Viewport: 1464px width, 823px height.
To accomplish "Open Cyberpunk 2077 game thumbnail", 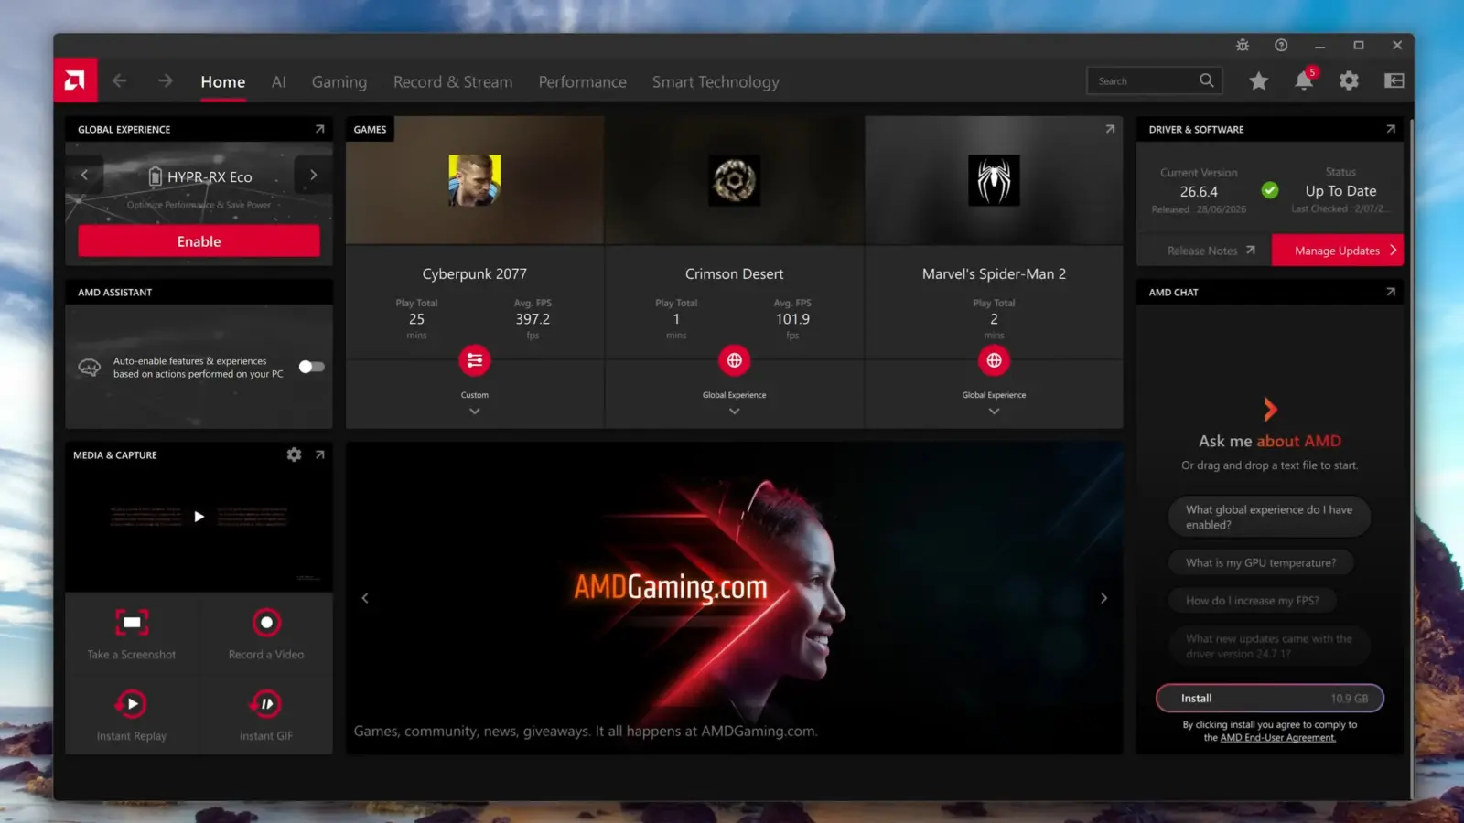I will pyautogui.click(x=474, y=180).
